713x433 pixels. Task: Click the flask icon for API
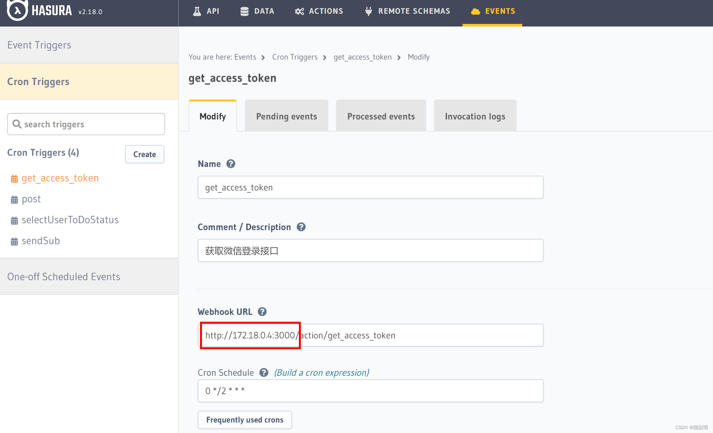click(x=197, y=11)
